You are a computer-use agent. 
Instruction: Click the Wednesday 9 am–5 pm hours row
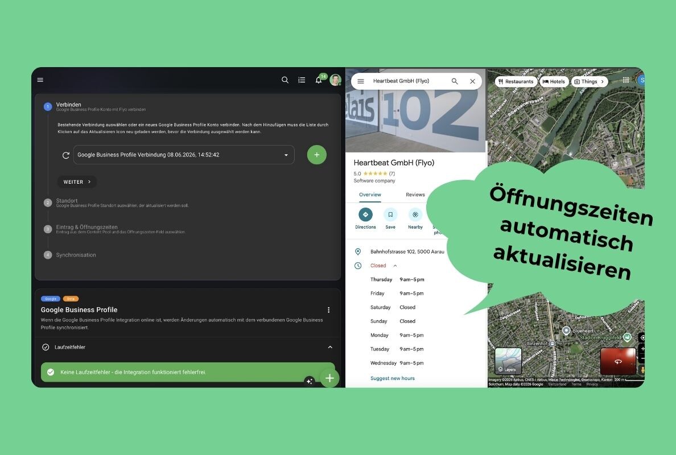click(397, 363)
